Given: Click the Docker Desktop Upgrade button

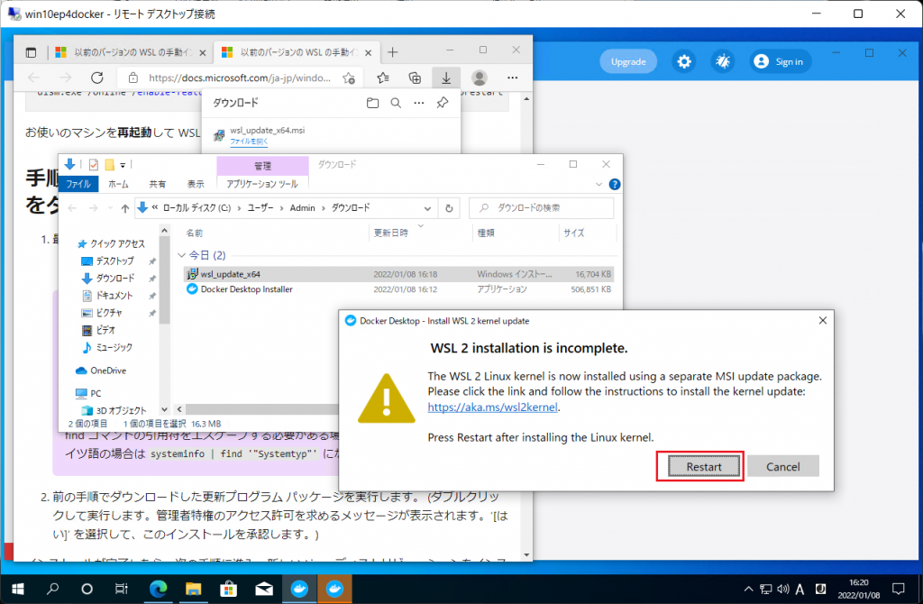Looking at the screenshot, I should 628,62.
